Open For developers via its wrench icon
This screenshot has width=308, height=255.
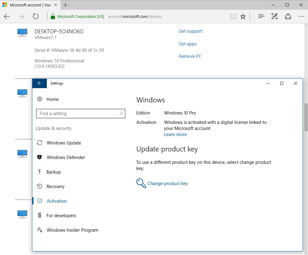point(40,215)
